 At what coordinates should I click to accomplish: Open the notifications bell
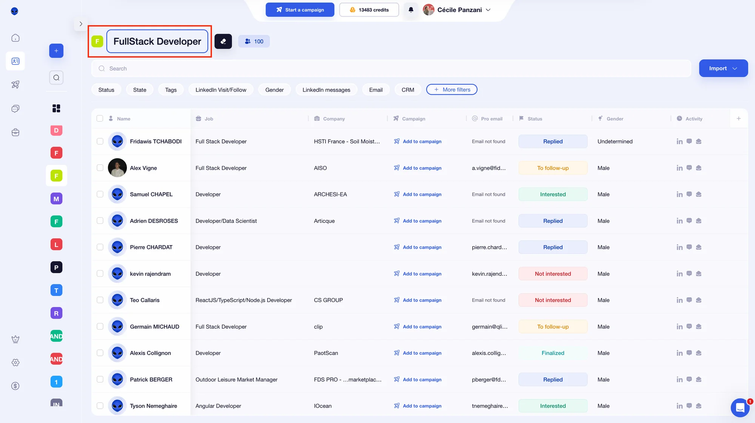(x=411, y=10)
